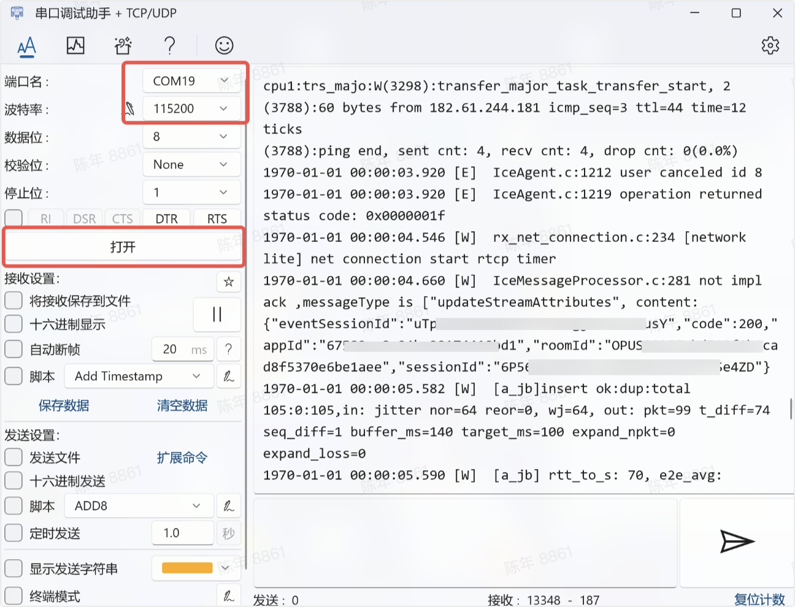The image size is (795, 607).
Task: Click the star icon beside receive settings
Action: [x=229, y=281]
